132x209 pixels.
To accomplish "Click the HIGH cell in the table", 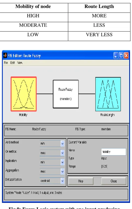I will pyautogui.click(x=33, y=16).
